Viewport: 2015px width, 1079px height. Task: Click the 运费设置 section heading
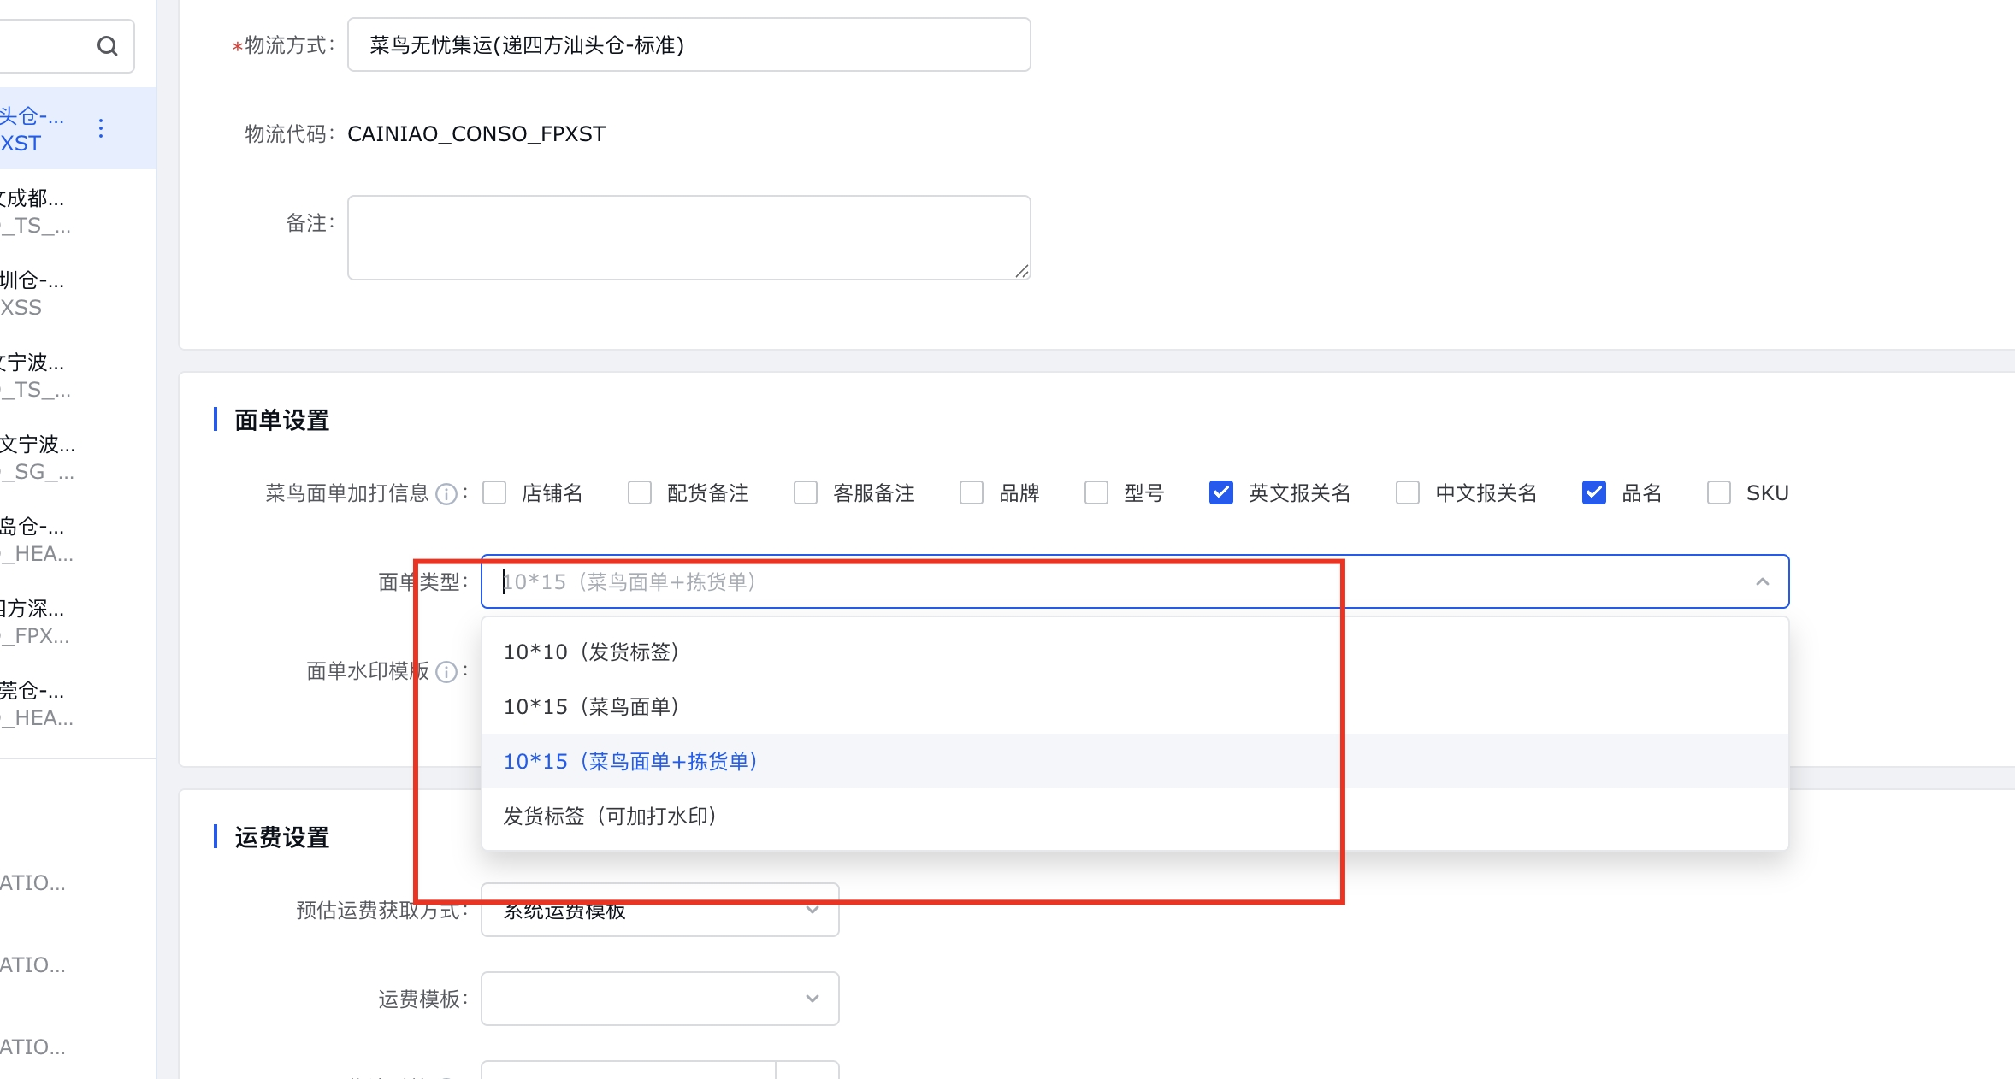[x=282, y=838]
